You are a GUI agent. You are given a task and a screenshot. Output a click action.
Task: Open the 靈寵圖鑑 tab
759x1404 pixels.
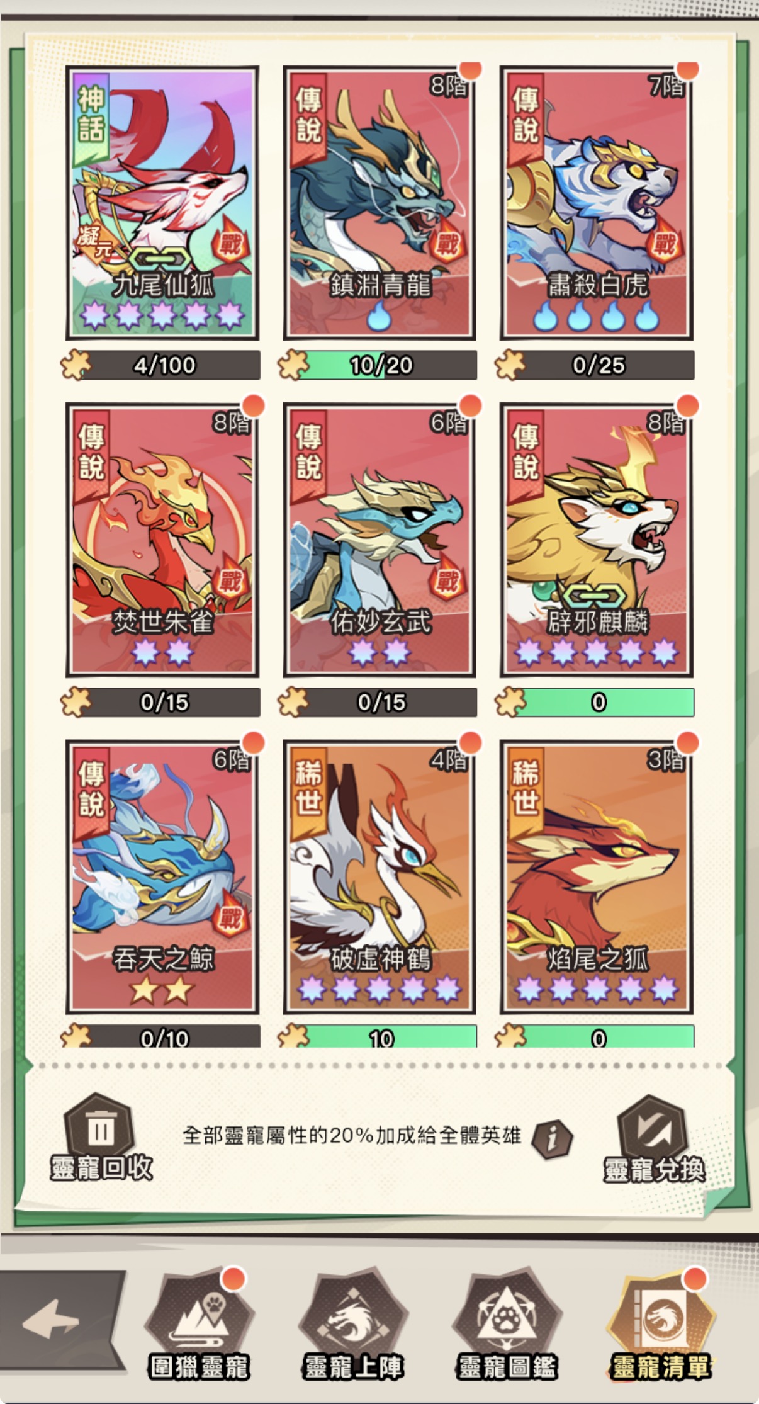coord(507,1323)
